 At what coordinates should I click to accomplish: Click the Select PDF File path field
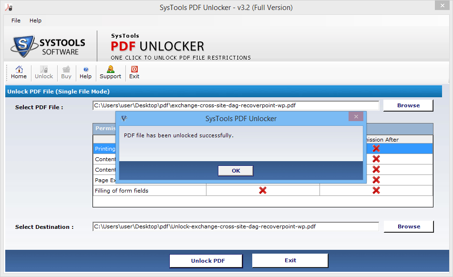pyautogui.click(x=236, y=105)
